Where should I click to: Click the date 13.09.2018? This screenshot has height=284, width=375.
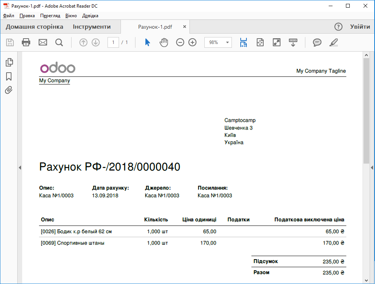pyautogui.click(x=105, y=196)
